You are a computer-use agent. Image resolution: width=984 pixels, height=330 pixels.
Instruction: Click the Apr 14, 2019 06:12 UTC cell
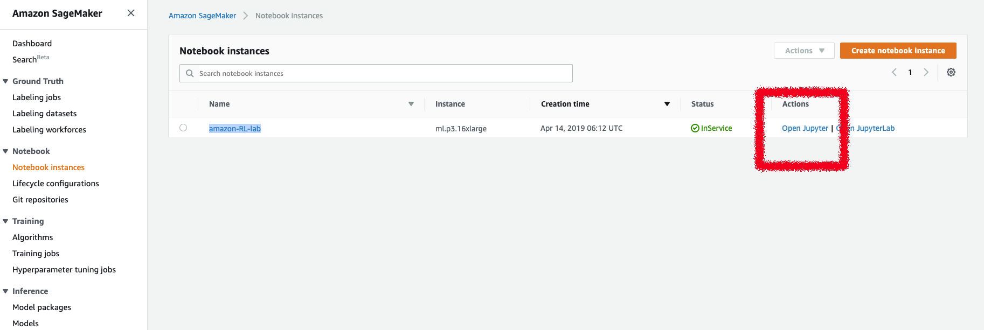pyautogui.click(x=581, y=128)
